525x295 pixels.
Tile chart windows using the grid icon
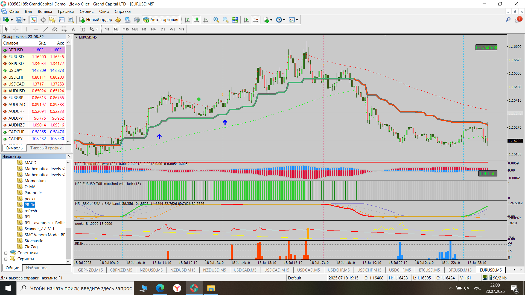click(x=235, y=20)
